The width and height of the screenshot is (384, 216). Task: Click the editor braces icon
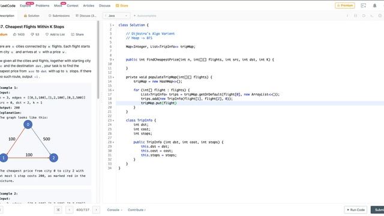point(355,16)
